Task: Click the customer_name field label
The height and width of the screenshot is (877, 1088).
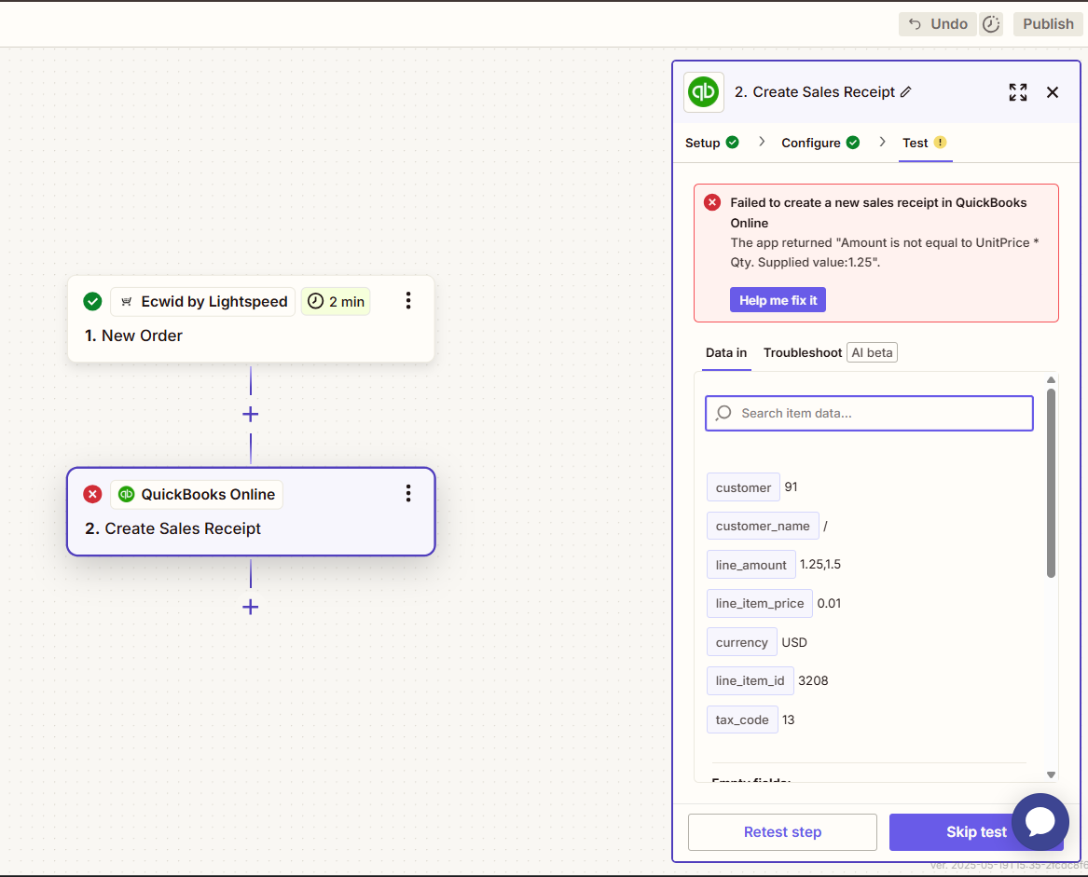Action: 763,526
